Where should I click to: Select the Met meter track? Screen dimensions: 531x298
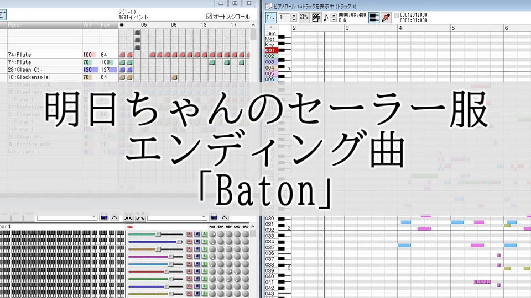click(271, 39)
